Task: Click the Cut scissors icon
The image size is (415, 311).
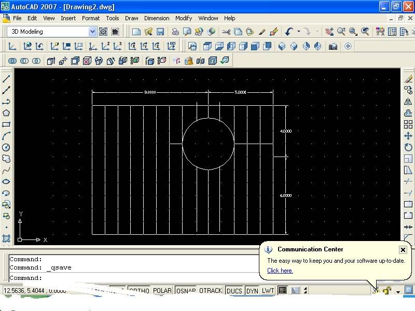Action: point(226,32)
